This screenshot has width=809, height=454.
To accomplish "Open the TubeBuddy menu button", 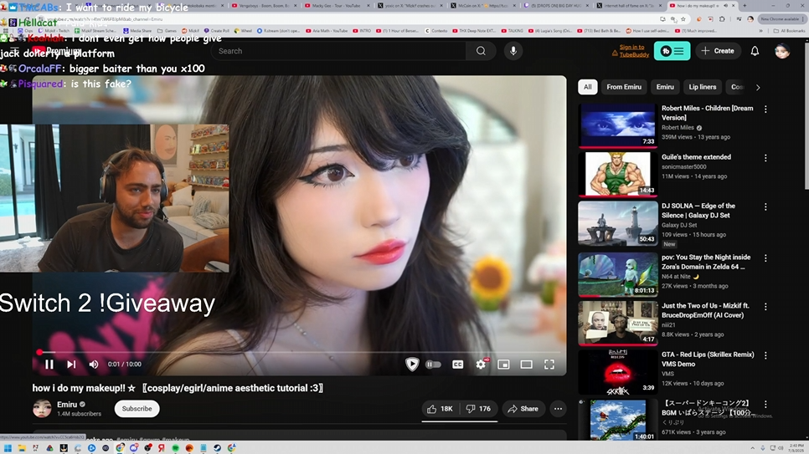I will (x=672, y=51).
